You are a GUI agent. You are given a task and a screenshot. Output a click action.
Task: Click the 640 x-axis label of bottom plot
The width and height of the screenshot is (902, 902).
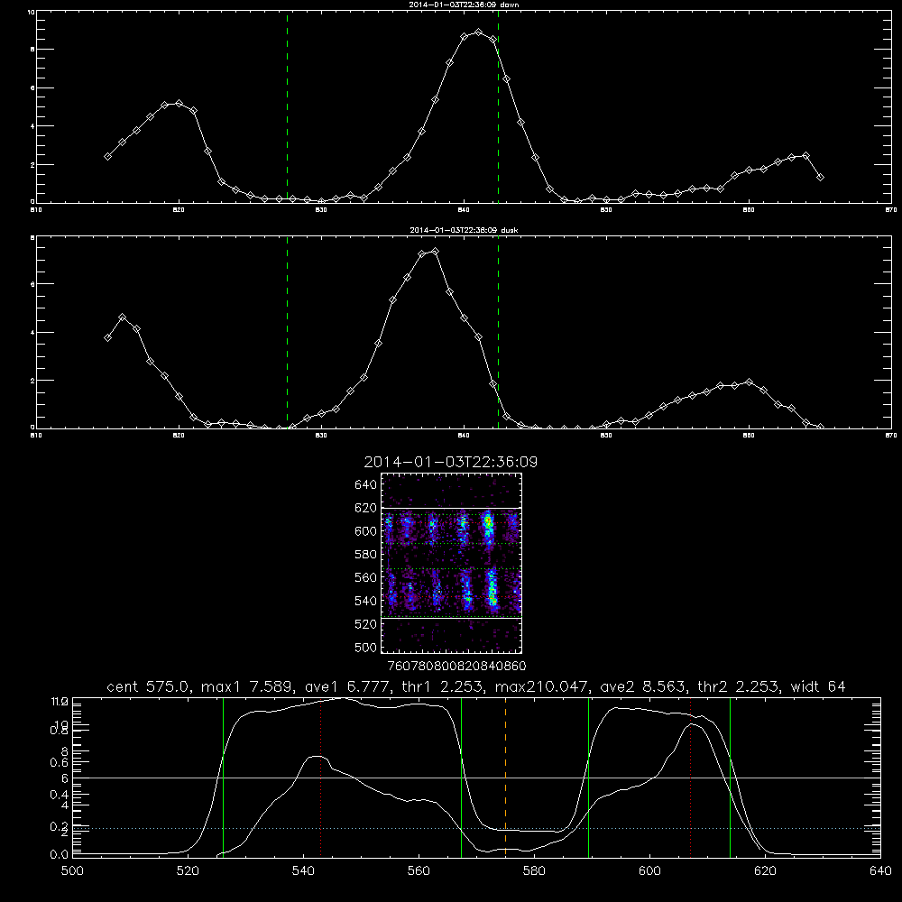tap(880, 871)
